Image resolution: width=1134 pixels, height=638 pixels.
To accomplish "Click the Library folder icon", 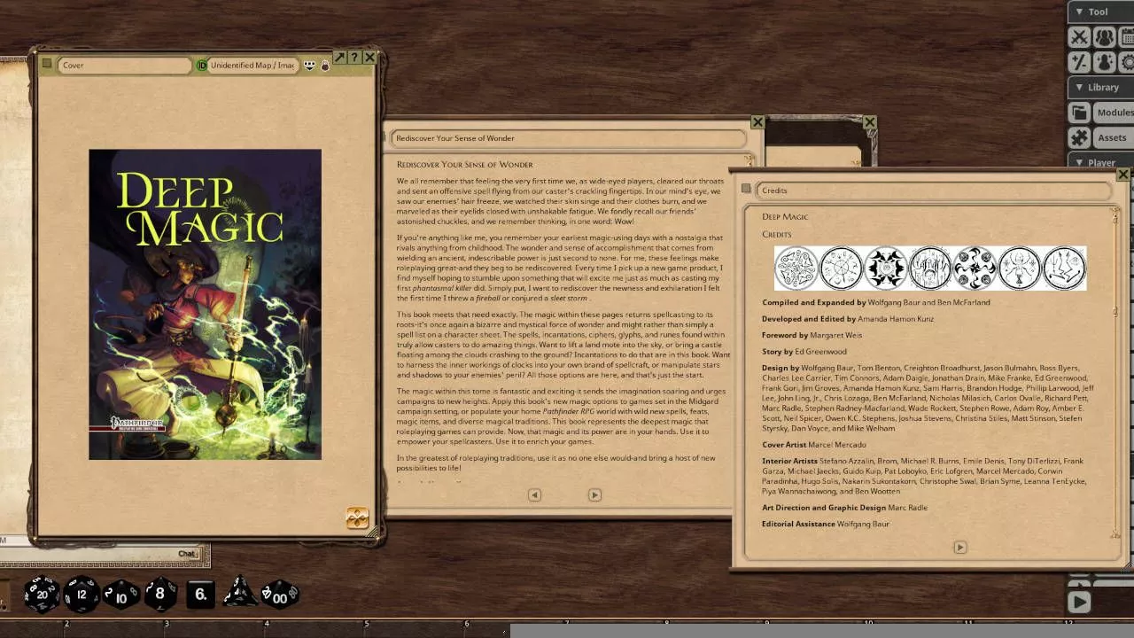I will coord(1079,113).
